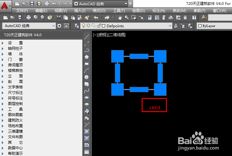
Task: Open the Layer Properties Manager icon
Action: click(77, 26)
